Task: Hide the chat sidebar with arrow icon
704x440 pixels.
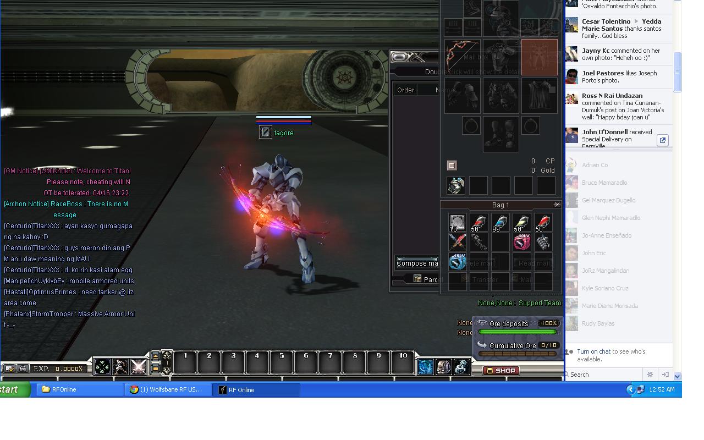Action: tap(665, 375)
